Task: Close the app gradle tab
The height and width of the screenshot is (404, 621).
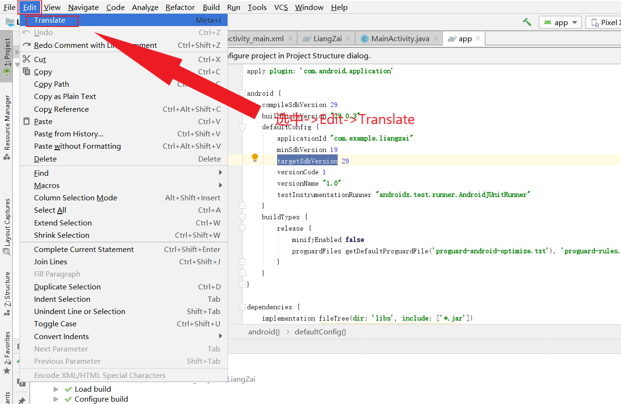Action: [478, 39]
